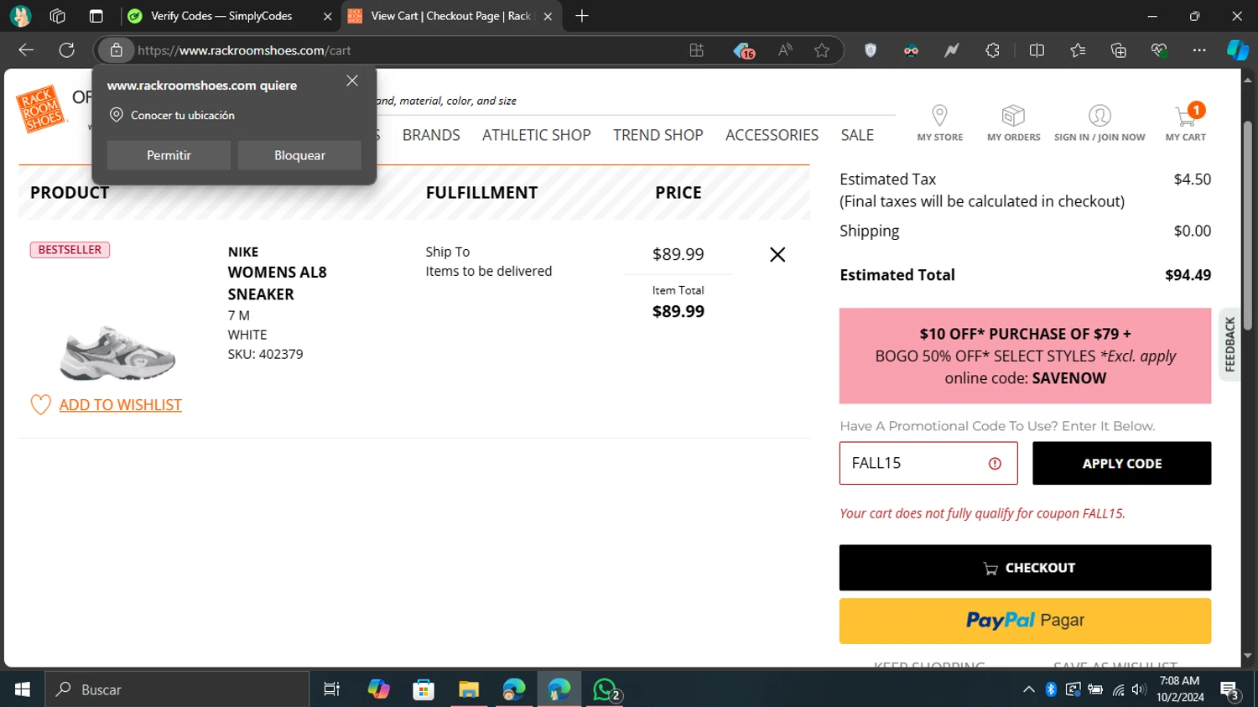Open Athletic Shop menu
This screenshot has height=707, width=1258.
[537, 135]
